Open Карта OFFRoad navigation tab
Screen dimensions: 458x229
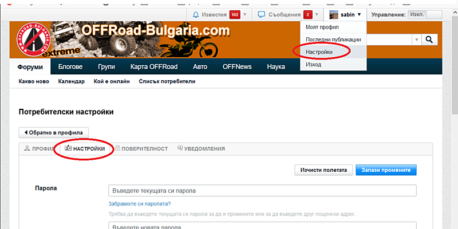pos(154,66)
